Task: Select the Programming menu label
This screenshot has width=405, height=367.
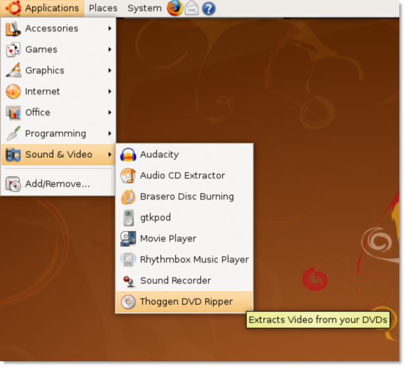Action: point(56,134)
